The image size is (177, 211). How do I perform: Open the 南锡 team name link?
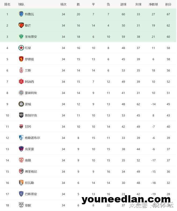(x=28, y=160)
